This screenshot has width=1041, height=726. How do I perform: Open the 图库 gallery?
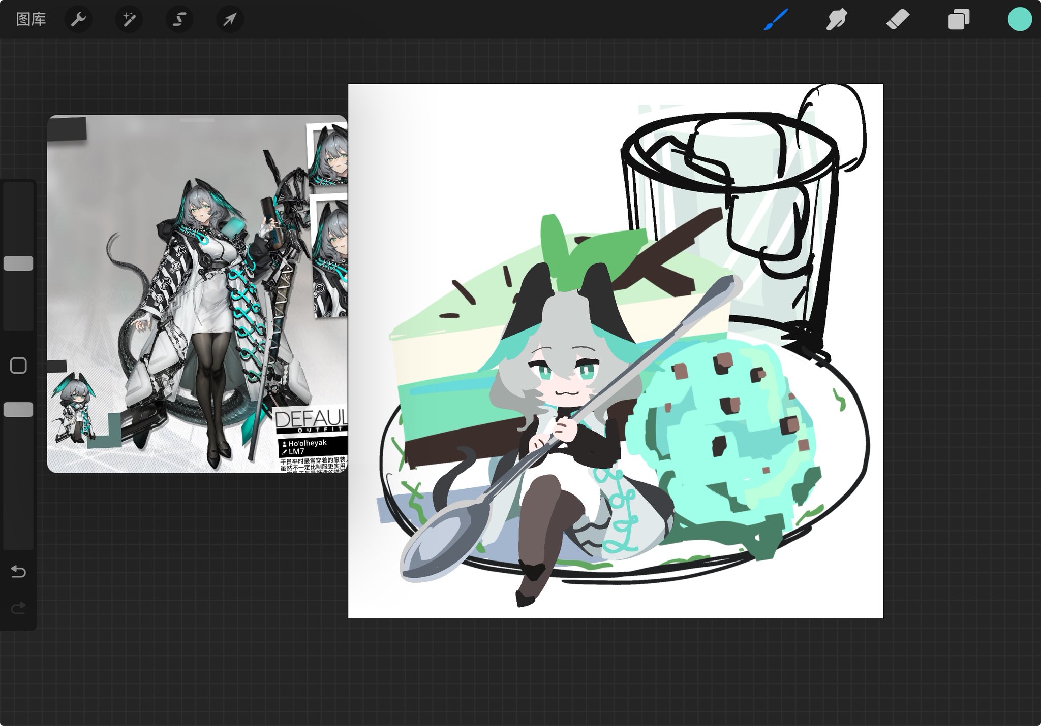tap(31, 19)
